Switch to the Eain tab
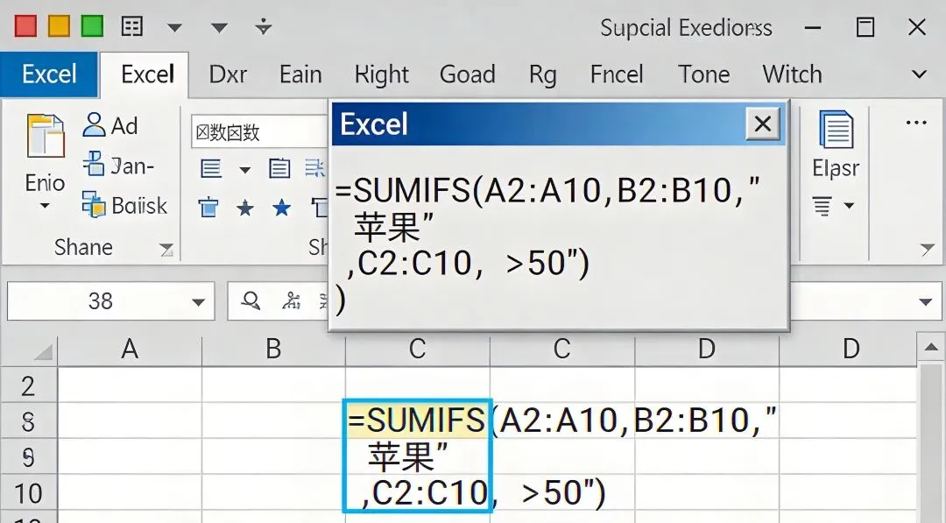Screen dimensions: 946x523 tap(300, 74)
